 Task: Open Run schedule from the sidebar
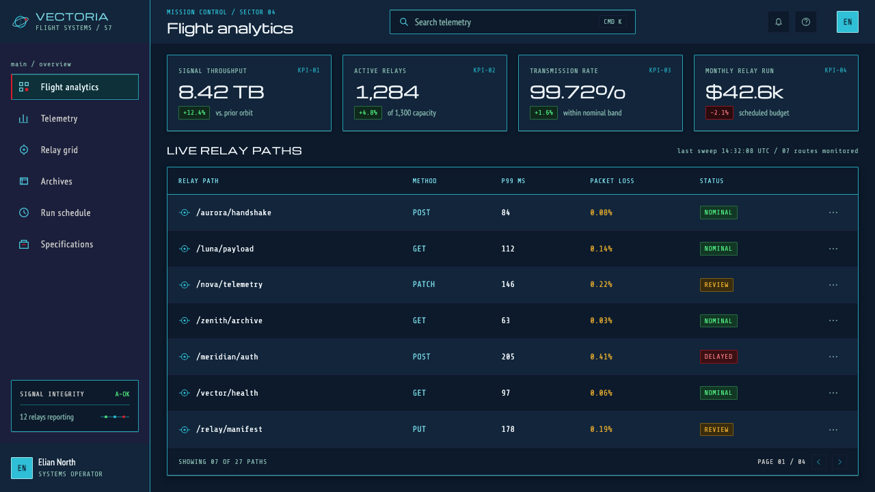[x=75, y=213]
